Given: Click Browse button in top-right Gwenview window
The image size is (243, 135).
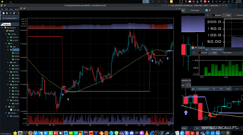Looking at the screenshot, I should click(216, 15).
